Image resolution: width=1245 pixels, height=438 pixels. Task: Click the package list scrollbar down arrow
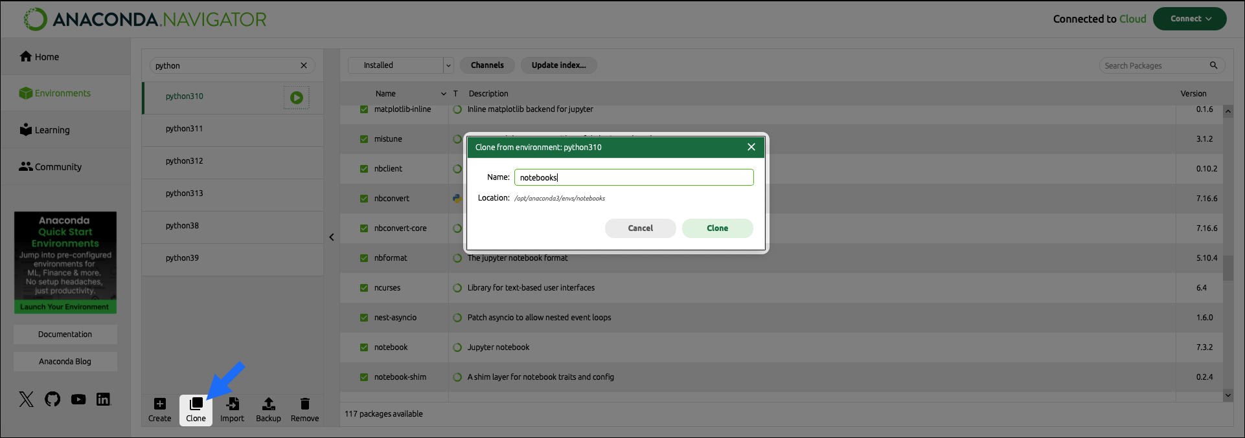(1228, 395)
